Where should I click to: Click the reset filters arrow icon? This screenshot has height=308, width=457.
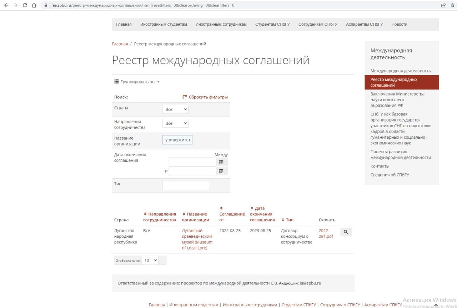185,97
